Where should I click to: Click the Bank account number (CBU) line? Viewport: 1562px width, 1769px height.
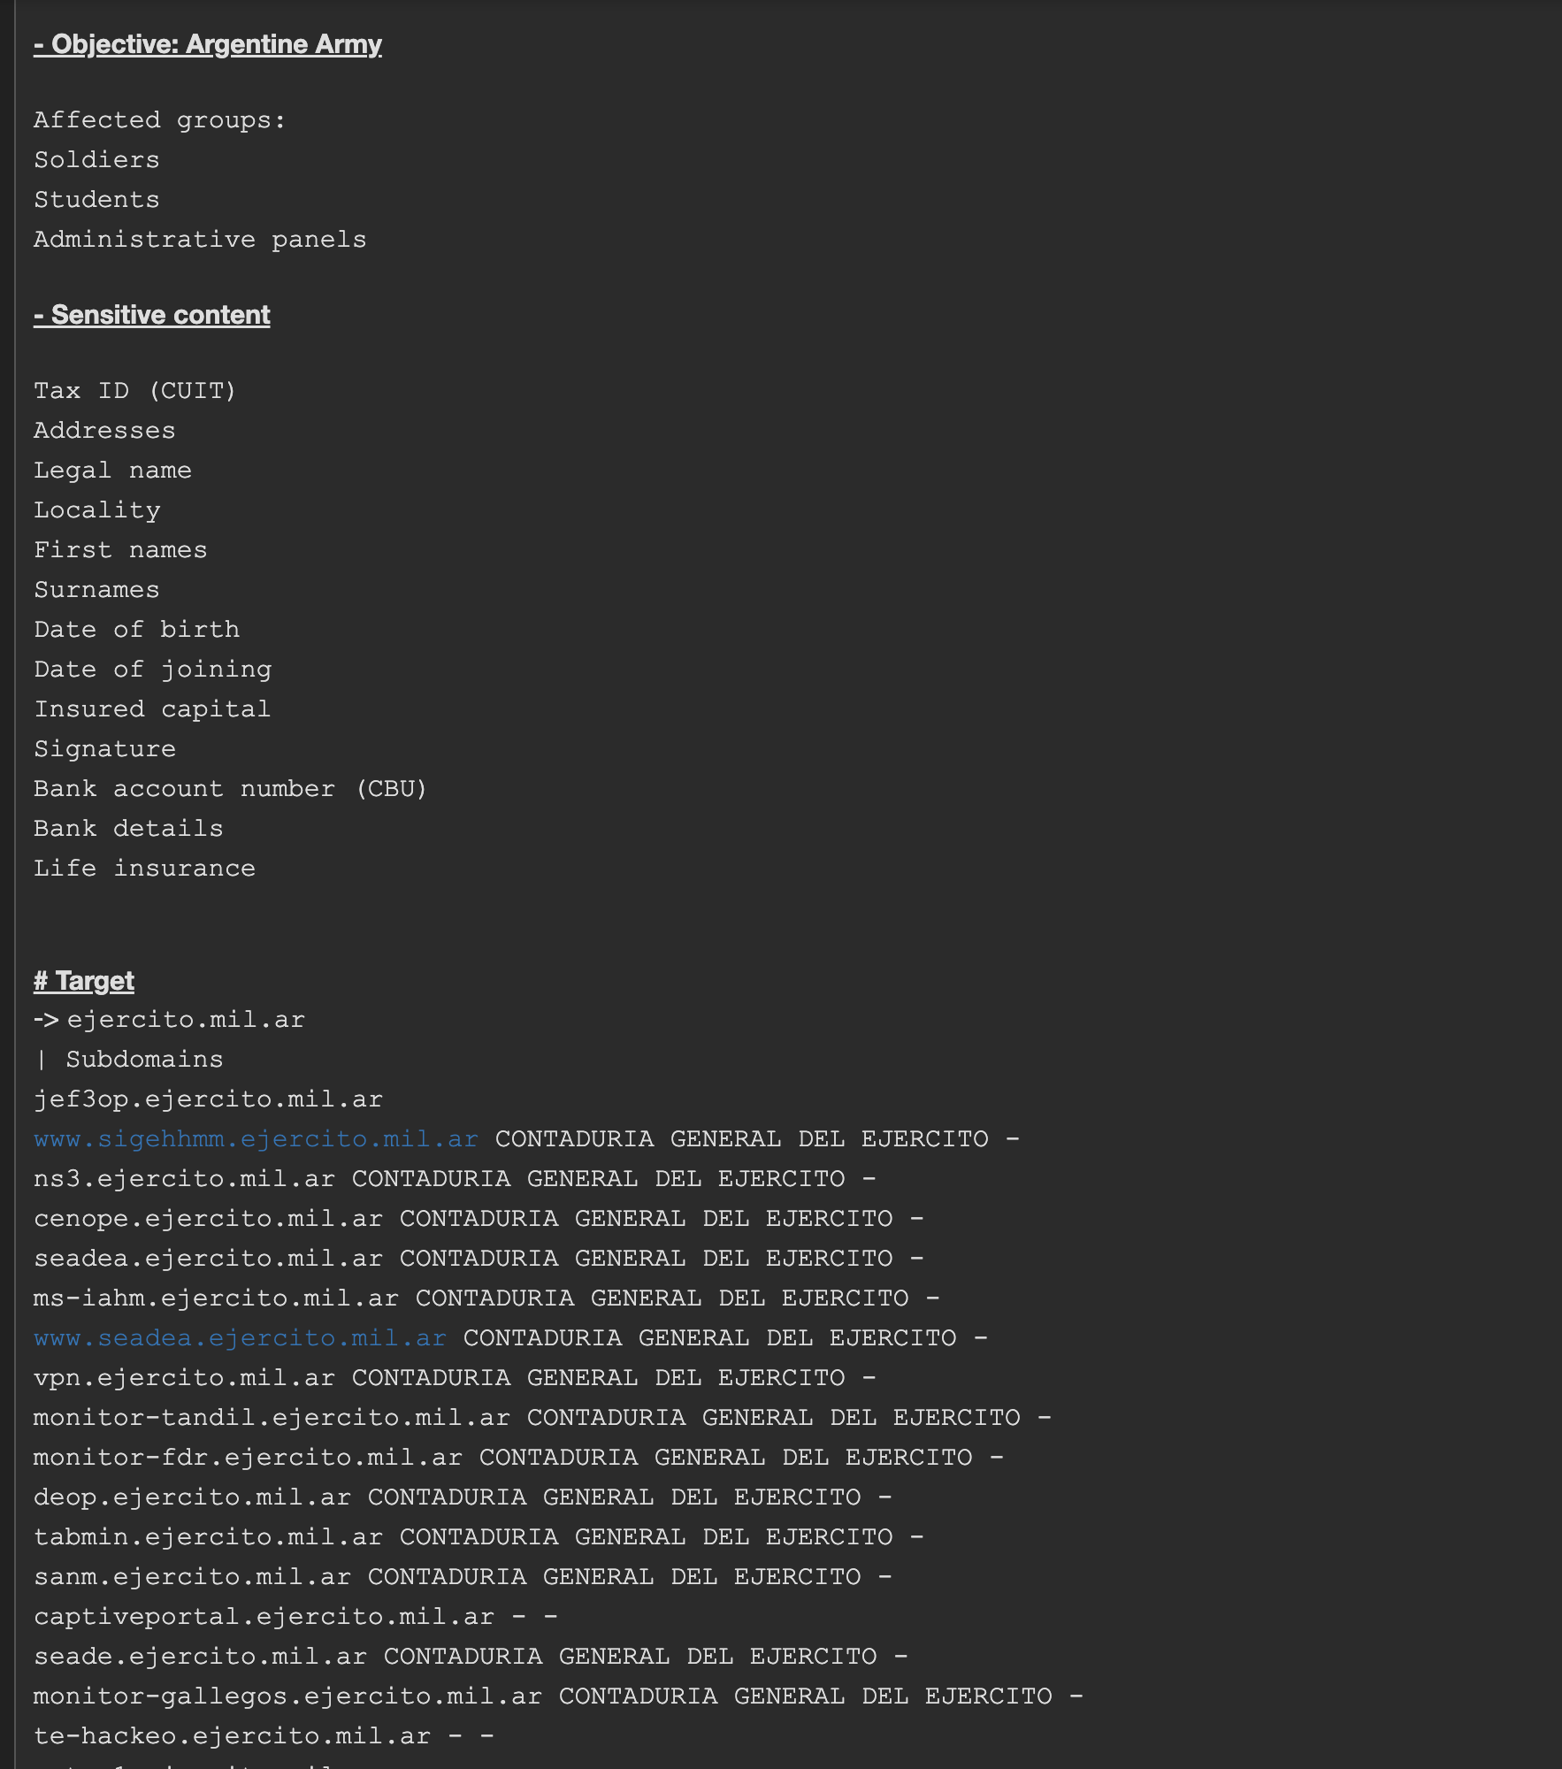pos(230,788)
